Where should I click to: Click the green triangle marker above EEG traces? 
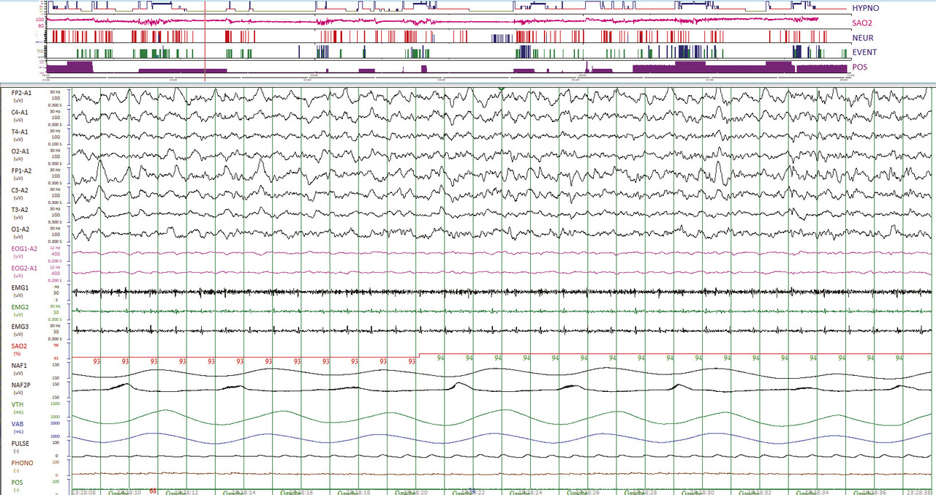(501, 88)
